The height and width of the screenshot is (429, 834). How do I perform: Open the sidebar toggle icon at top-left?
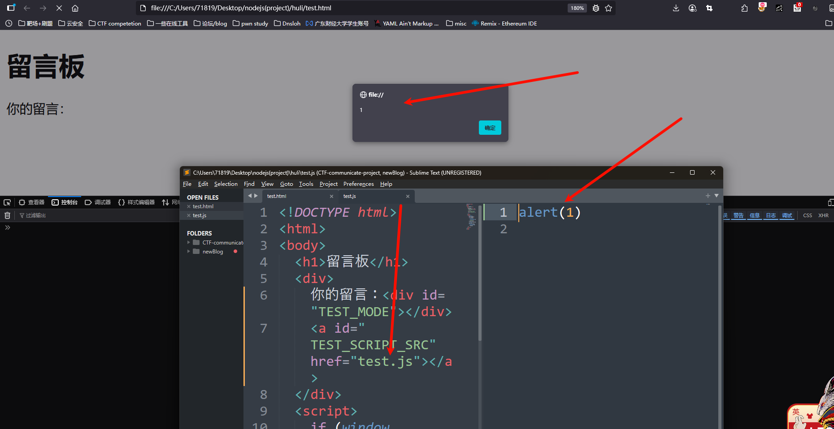[11, 8]
